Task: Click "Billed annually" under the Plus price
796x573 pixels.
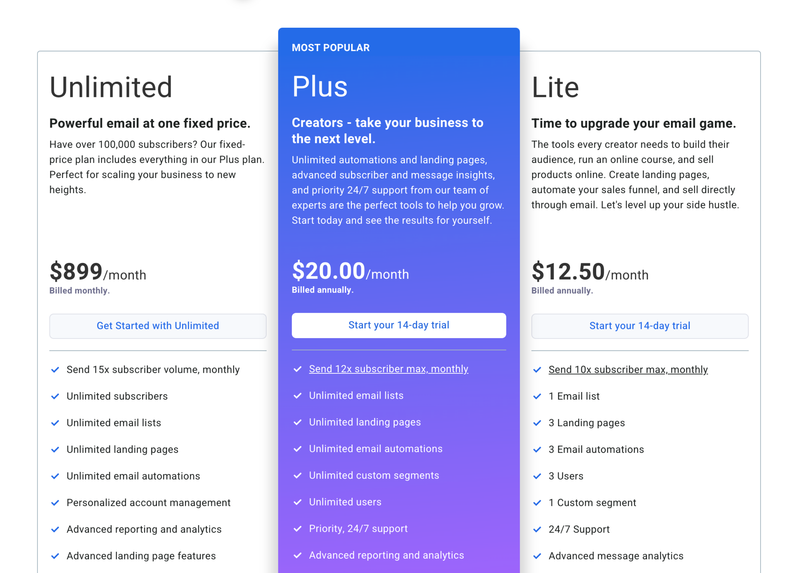Action: tap(322, 290)
